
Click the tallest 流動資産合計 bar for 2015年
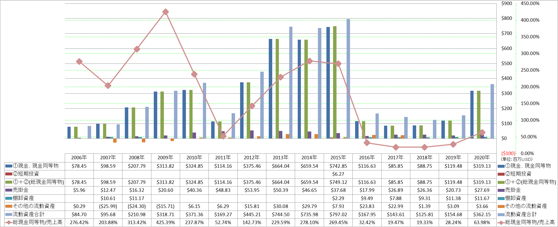click(348, 79)
